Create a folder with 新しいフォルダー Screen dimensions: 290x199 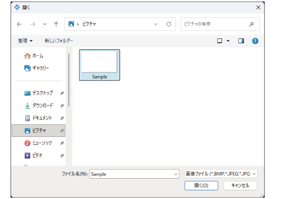click(x=59, y=41)
